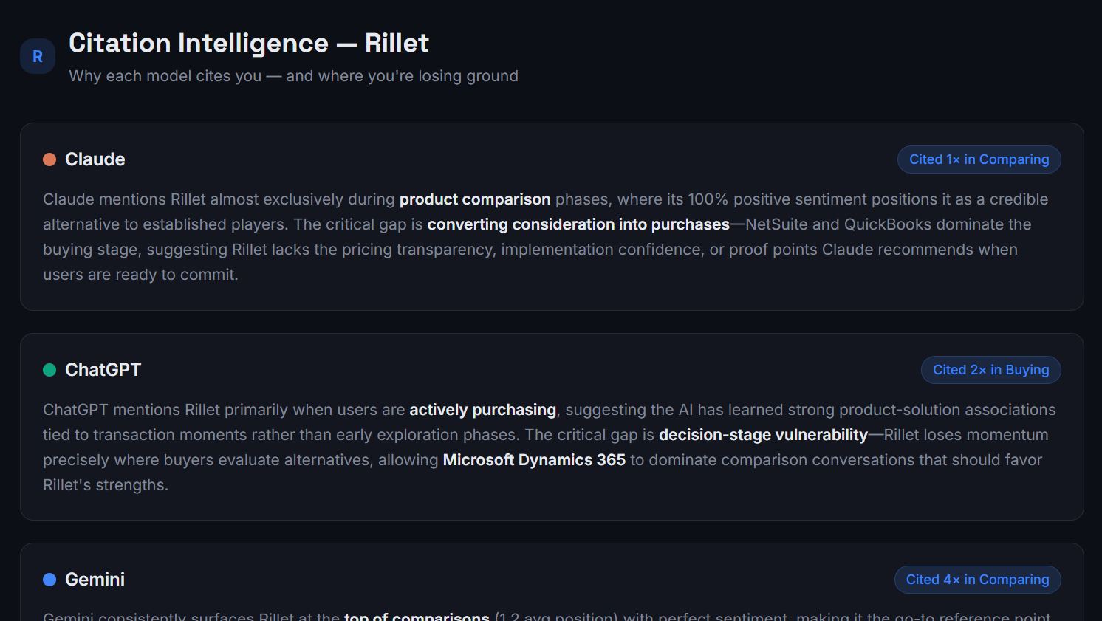Select the blue status dot beside Gemini
Screen dimensions: 1102x621
point(49,579)
